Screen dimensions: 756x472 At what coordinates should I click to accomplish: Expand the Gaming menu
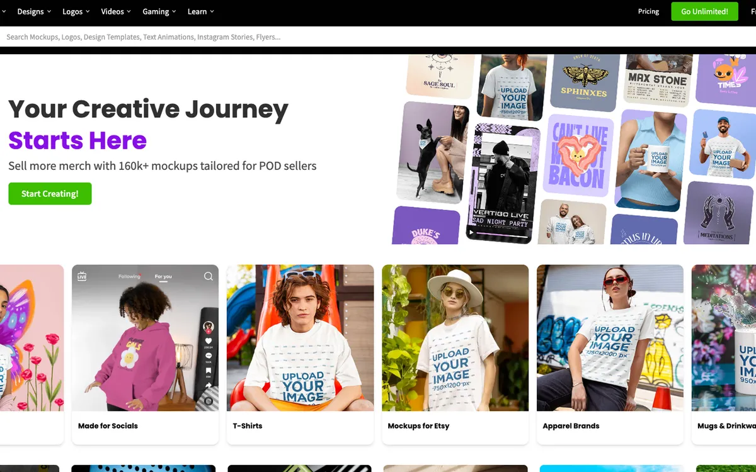tap(159, 11)
